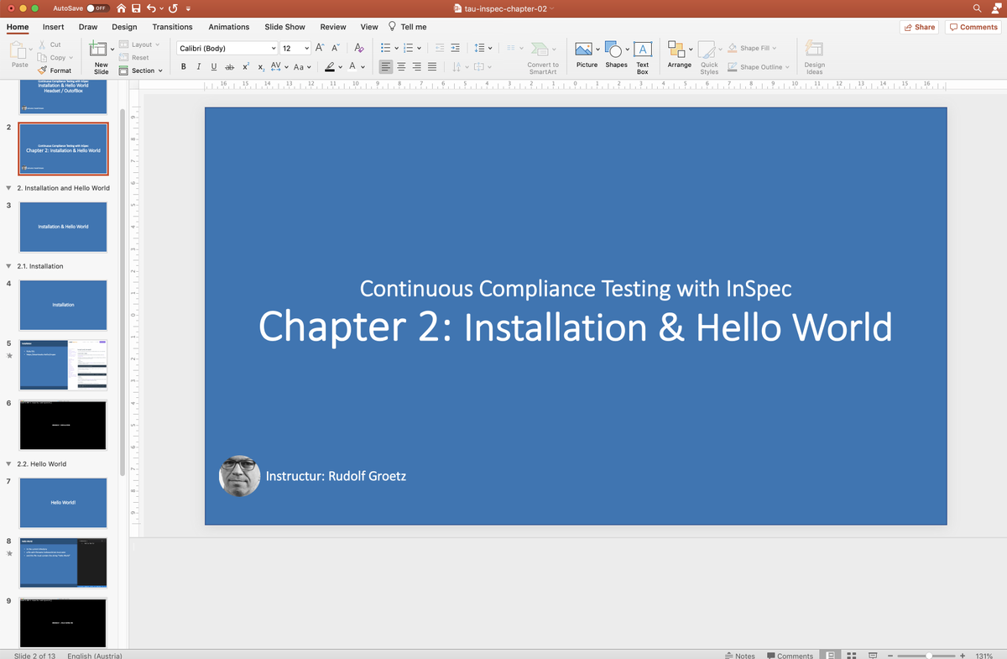Clear all text formatting
The width and height of the screenshot is (1007, 659).
[x=359, y=48]
